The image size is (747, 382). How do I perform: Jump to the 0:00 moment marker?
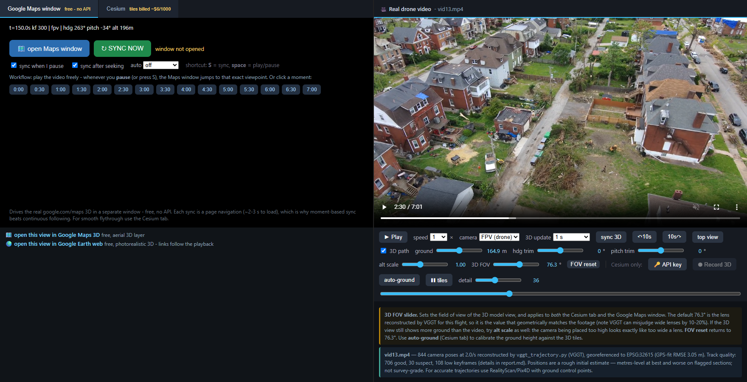click(x=19, y=90)
